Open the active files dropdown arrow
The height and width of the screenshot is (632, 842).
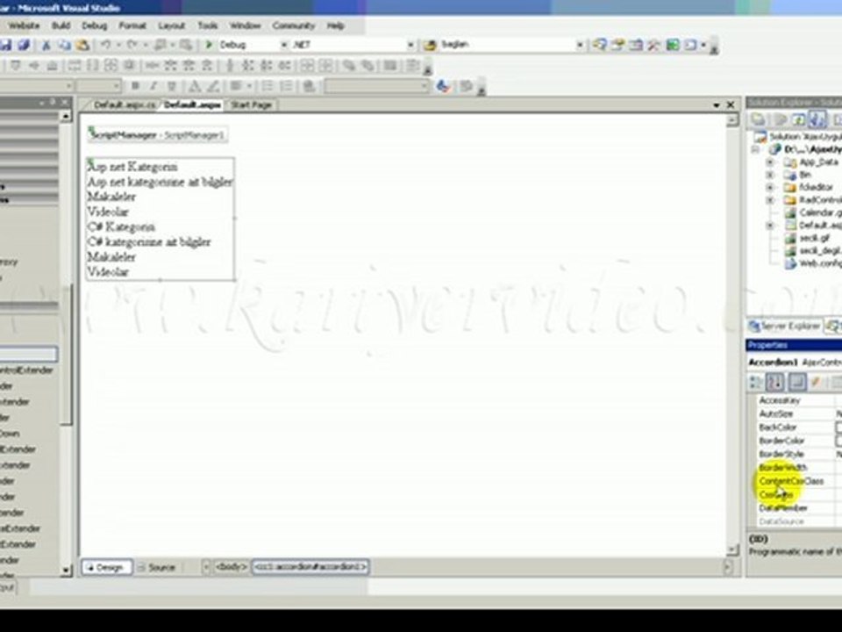717,104
